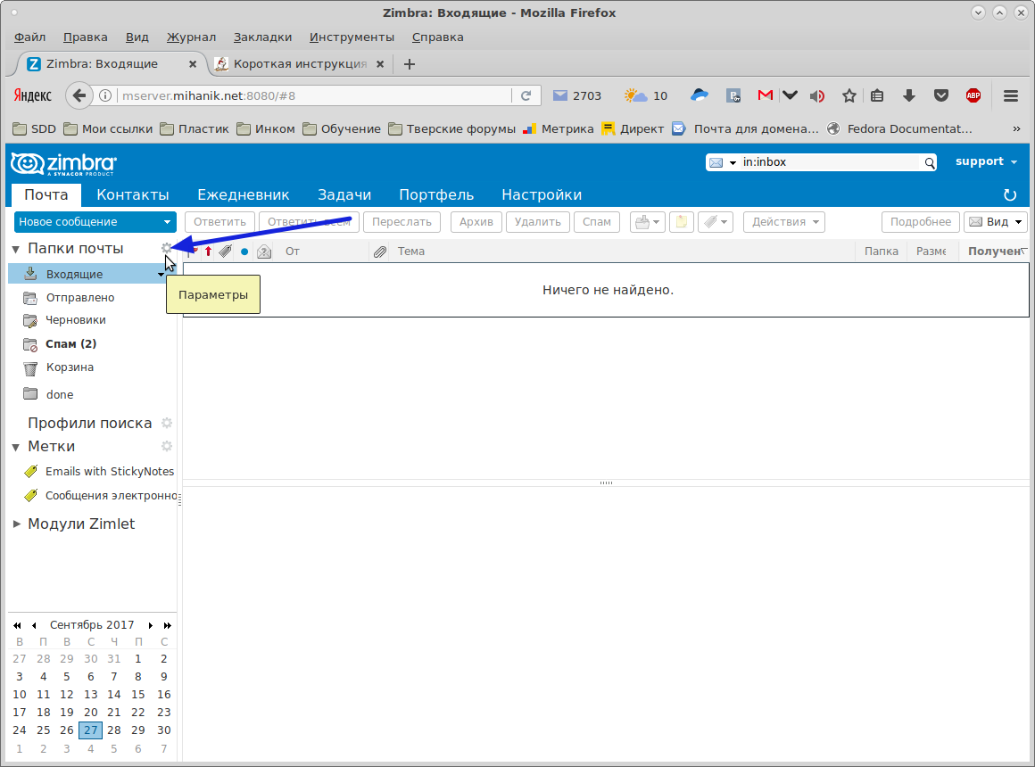Expand the New Message dropdown arrow
The width and height of the screenshot is (1035, 767).
click(x=167, y=222)
